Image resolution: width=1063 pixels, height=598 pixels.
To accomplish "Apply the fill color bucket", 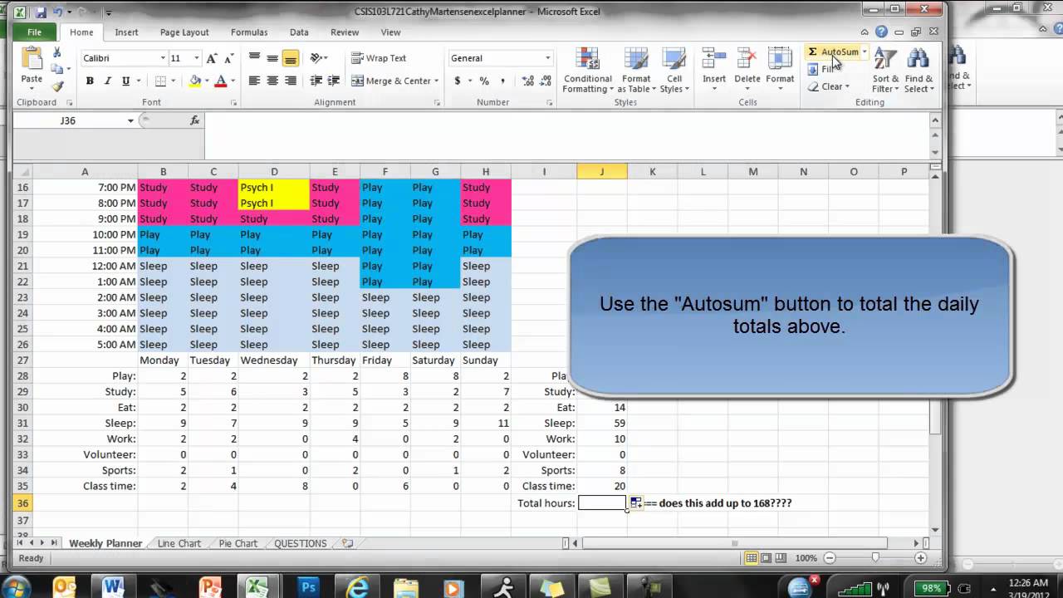I will (195, 81).
